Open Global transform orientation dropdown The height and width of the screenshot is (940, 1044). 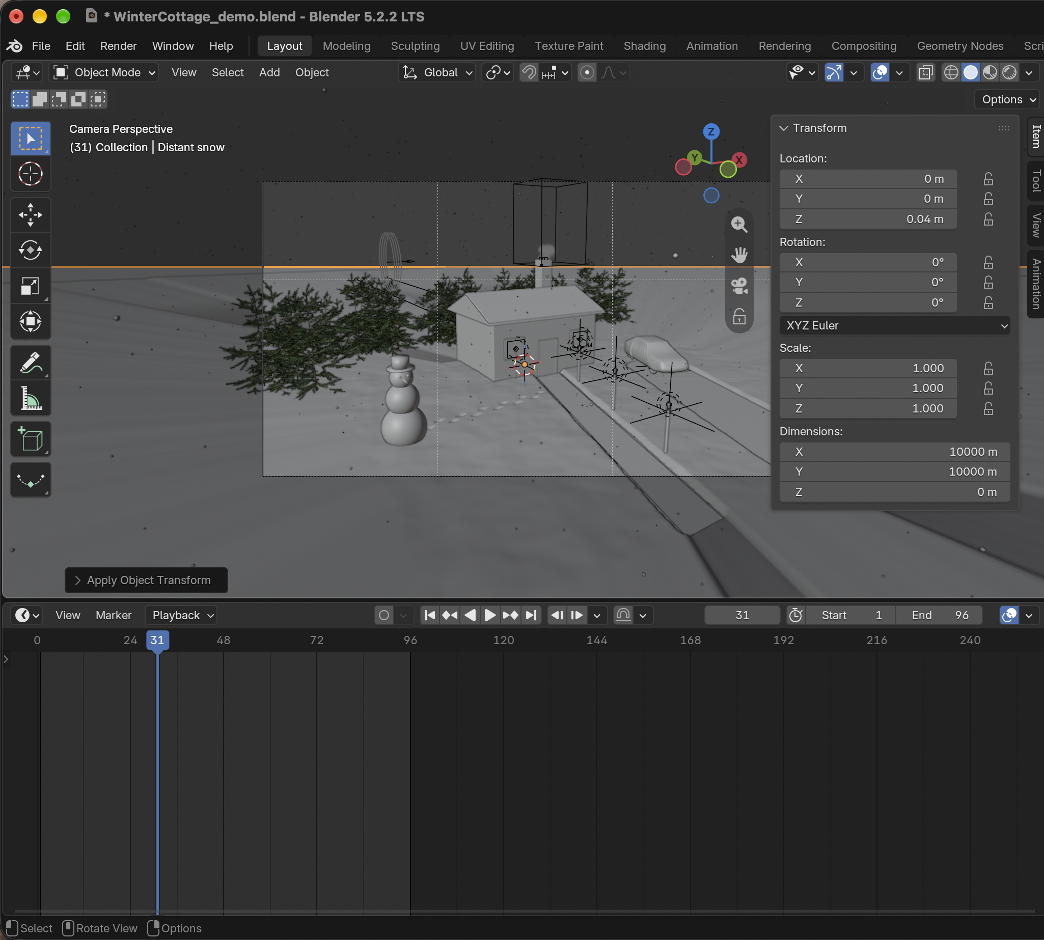pyautogui.click(x=437, y=72)
